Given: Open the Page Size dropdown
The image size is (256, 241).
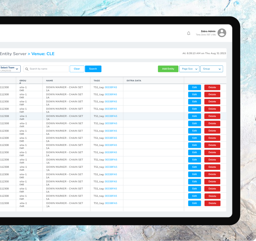Looking at the screenshot, I should [x=189, y=69].
